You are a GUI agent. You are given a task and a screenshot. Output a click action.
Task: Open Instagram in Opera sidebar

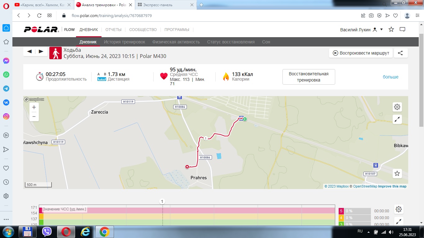click(6, 117)
